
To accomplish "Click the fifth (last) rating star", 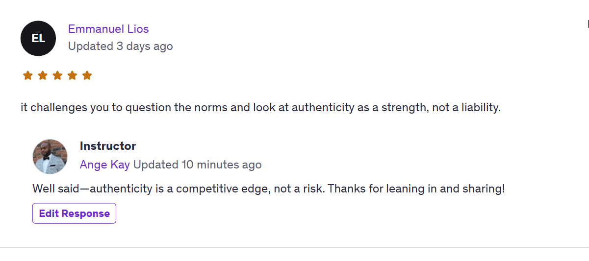I will click(x=87, y=75).
